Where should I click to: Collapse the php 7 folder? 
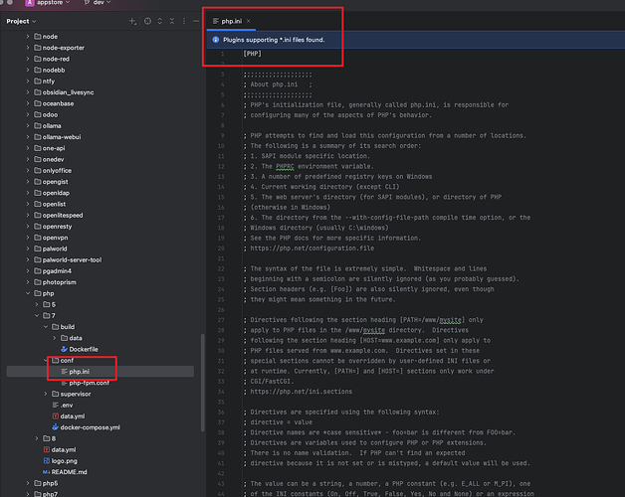tap(37, 315)
